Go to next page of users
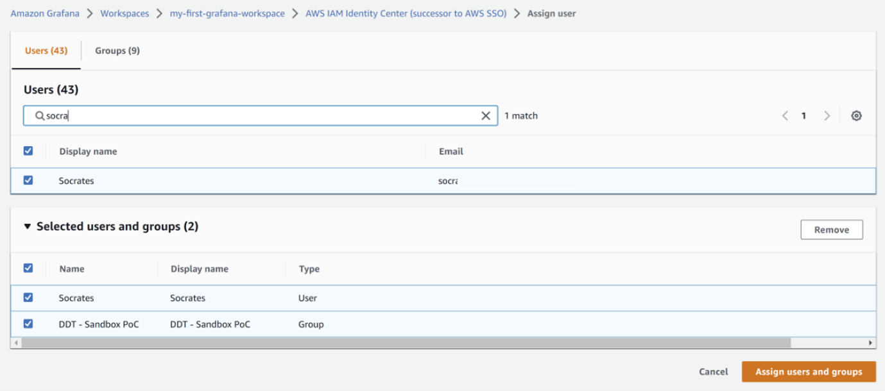 pos(827,116)
